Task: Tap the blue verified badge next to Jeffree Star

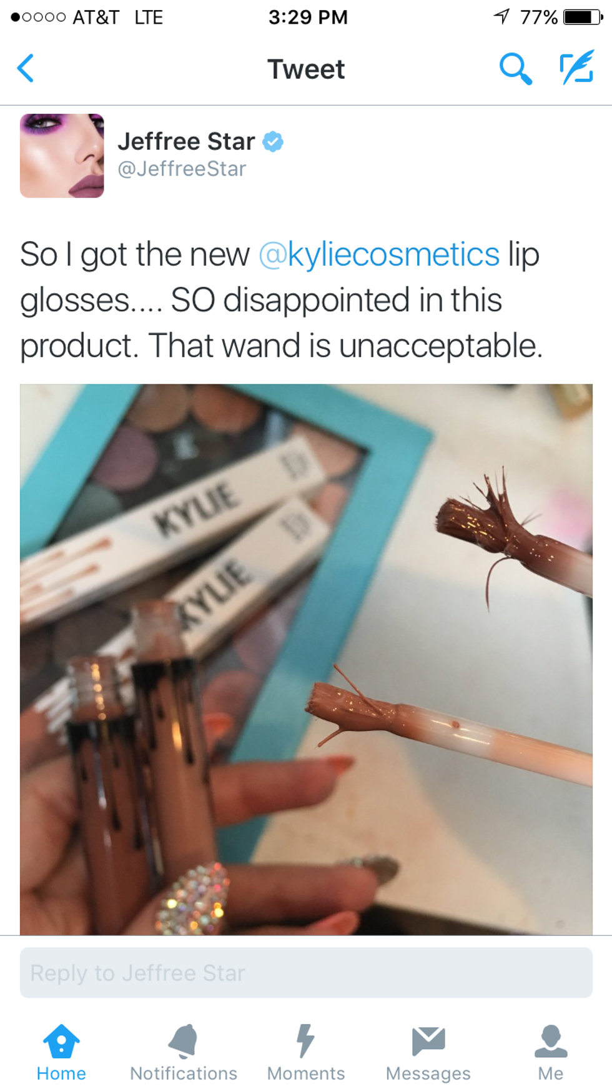Action: 273,141
